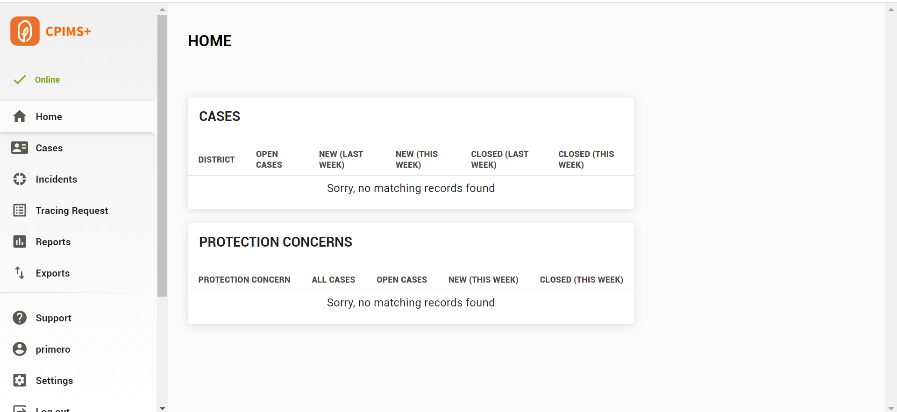This screenshot has width=897, height=412.
Task: Select the Incidents lifebuoy icon
Action: (x=20, y=179)
